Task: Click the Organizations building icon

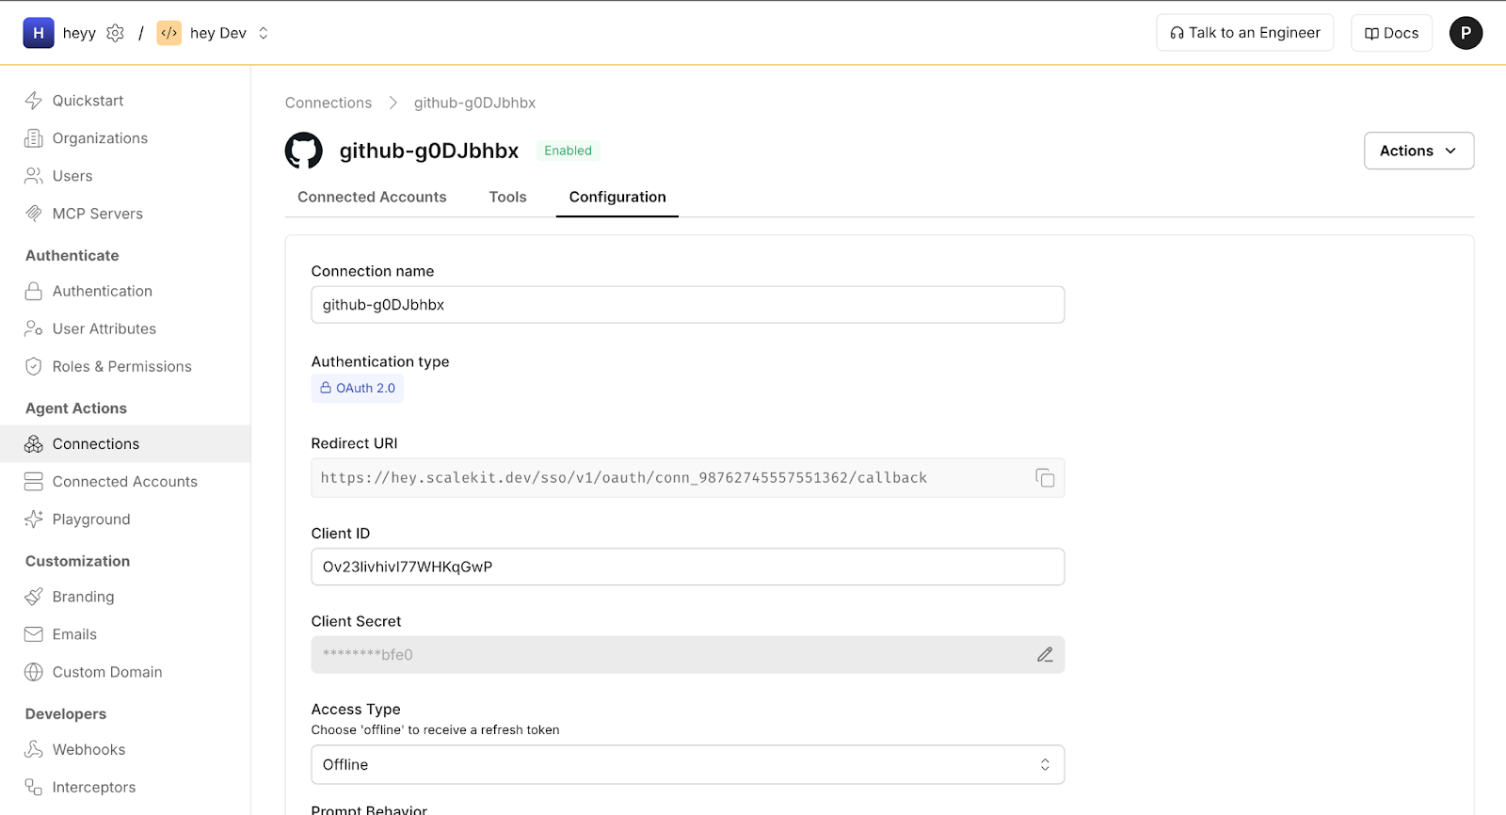Action: [34, 138]
